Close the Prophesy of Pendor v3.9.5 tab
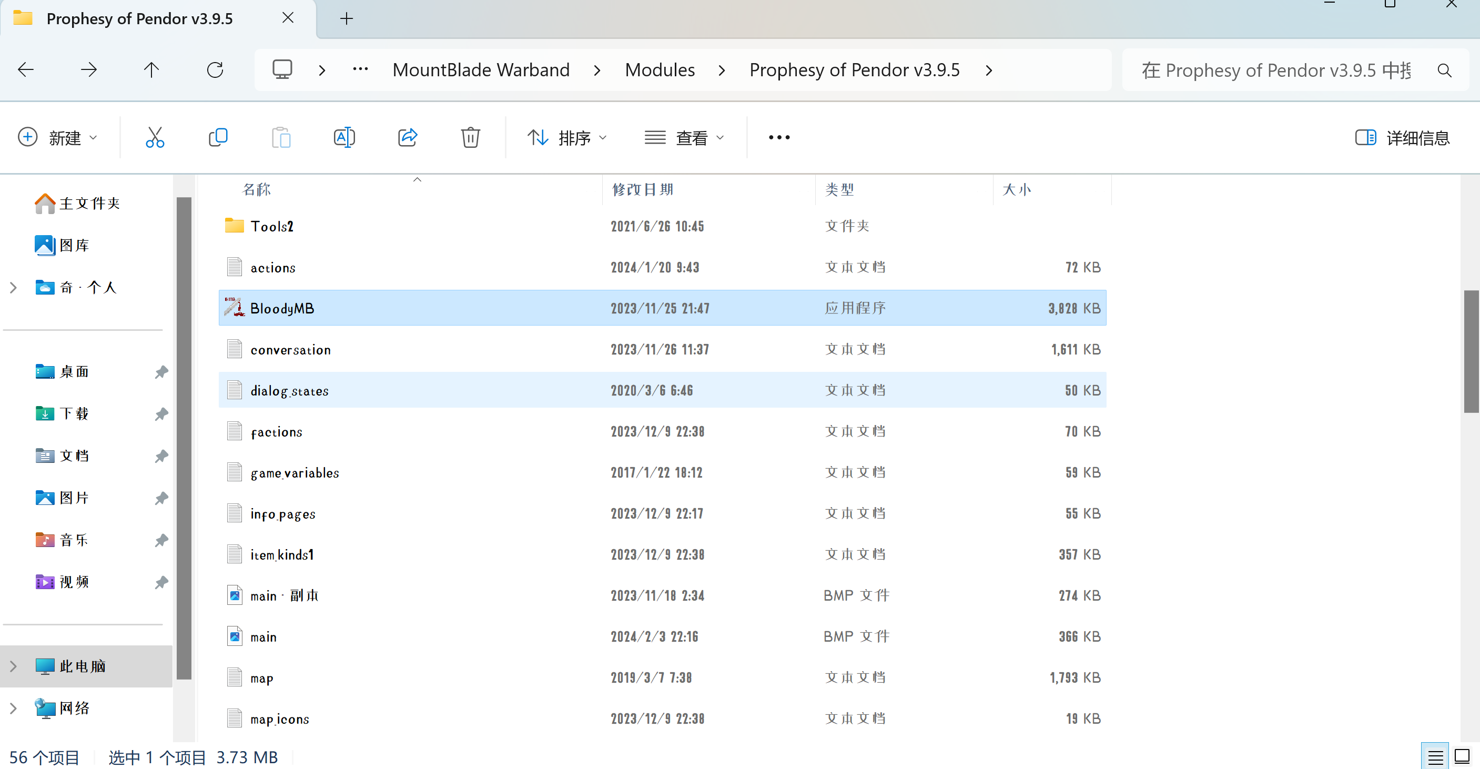1480x769 pixels. point(288,18)
